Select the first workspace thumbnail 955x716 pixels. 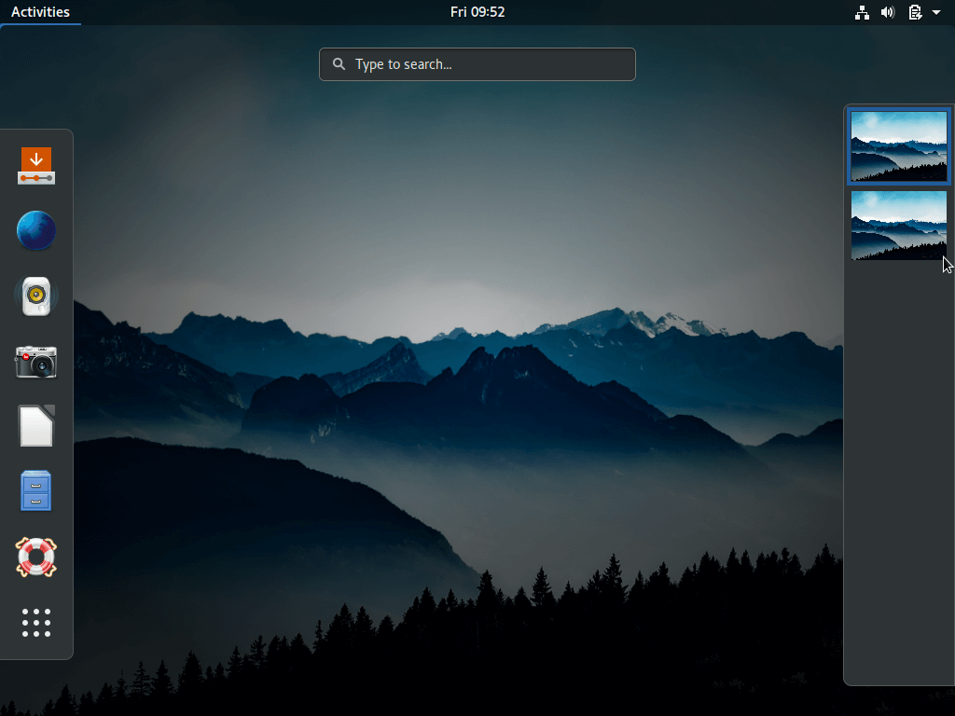coord(899,146)
